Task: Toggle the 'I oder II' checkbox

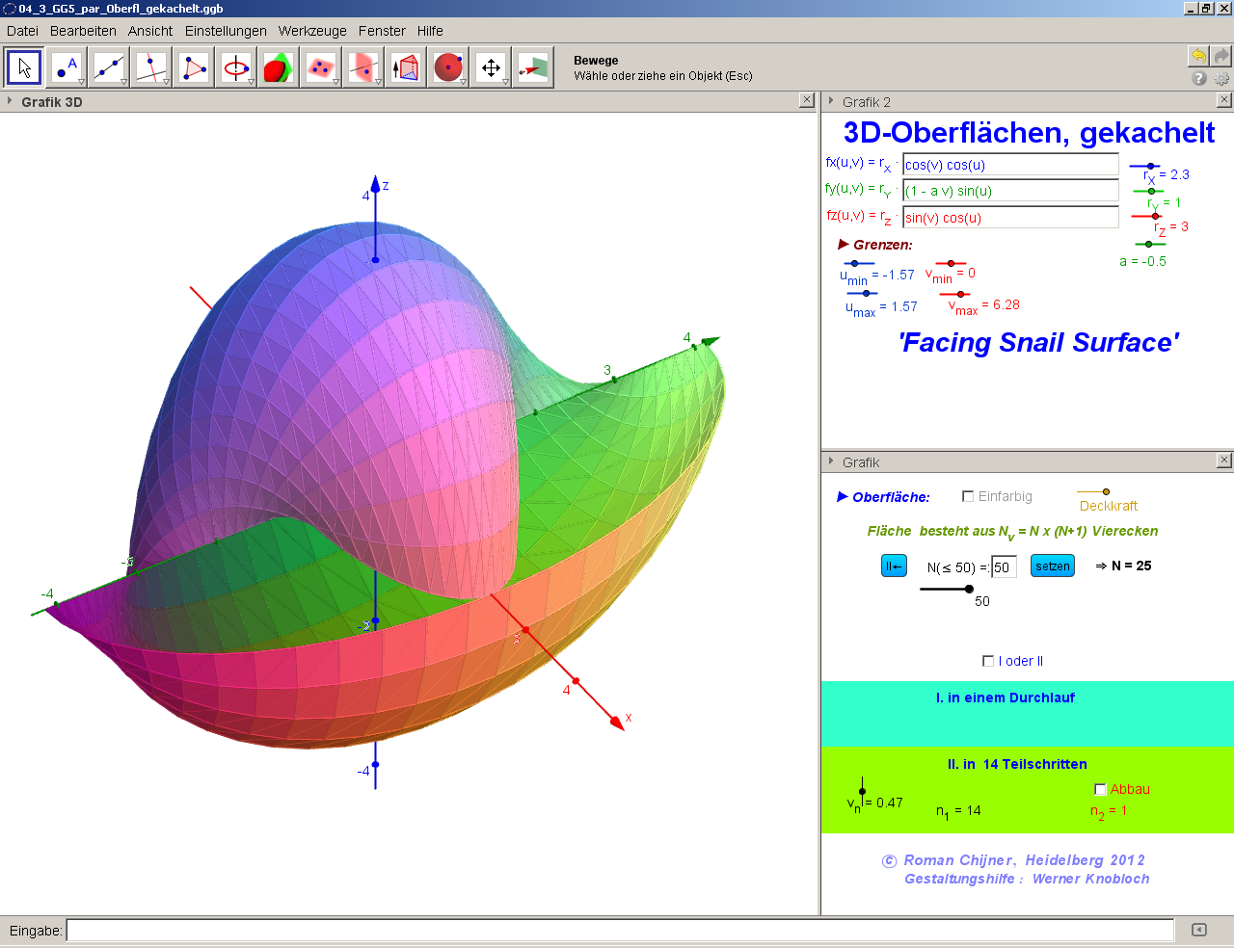Action: coord(988,661)
